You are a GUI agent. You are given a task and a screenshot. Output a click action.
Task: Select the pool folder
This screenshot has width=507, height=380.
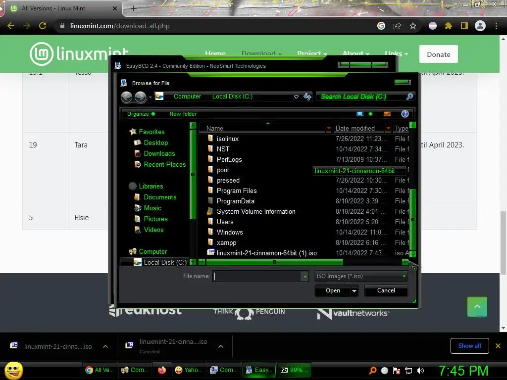[222, 170]
